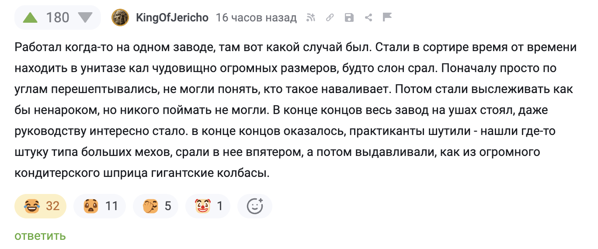Click the KingOfJericho avatar image

[120, 18]
